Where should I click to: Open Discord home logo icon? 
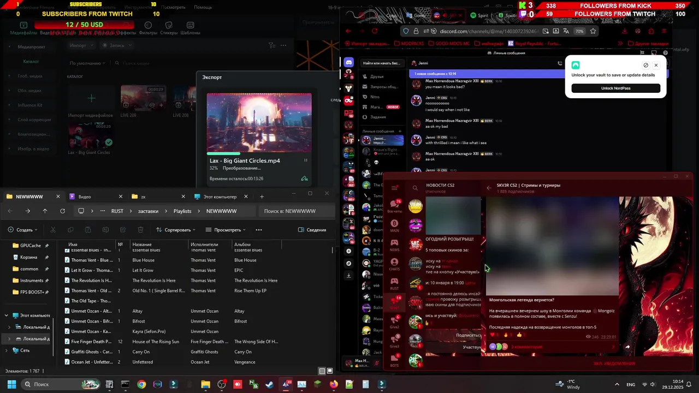(349, 63)
